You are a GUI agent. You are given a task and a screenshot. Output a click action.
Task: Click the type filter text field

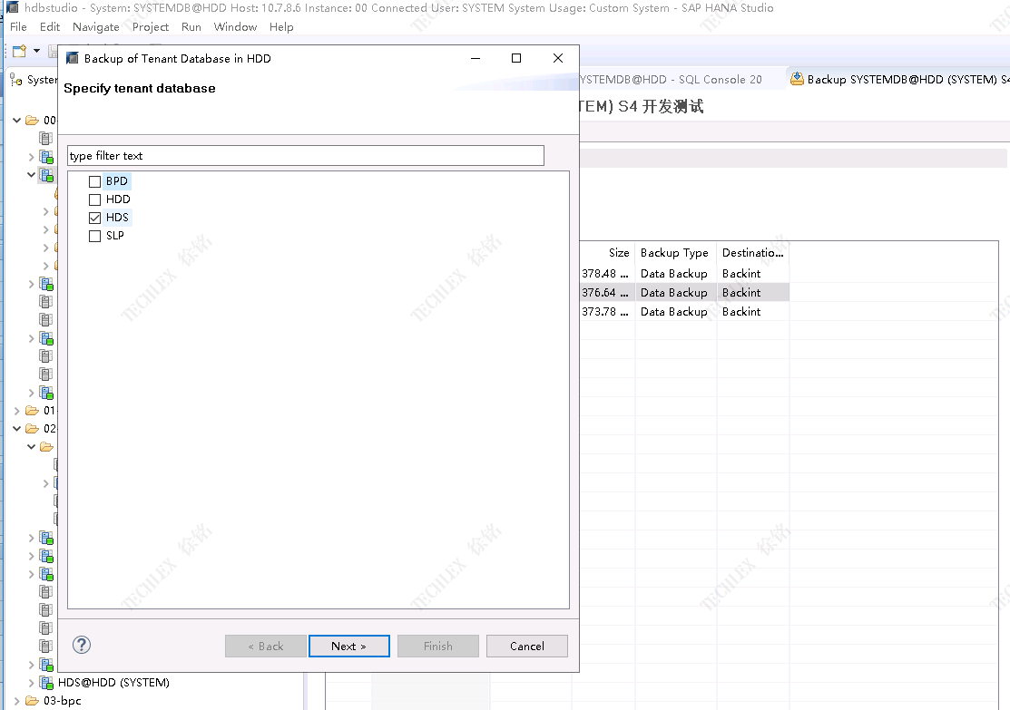[305, 156]
